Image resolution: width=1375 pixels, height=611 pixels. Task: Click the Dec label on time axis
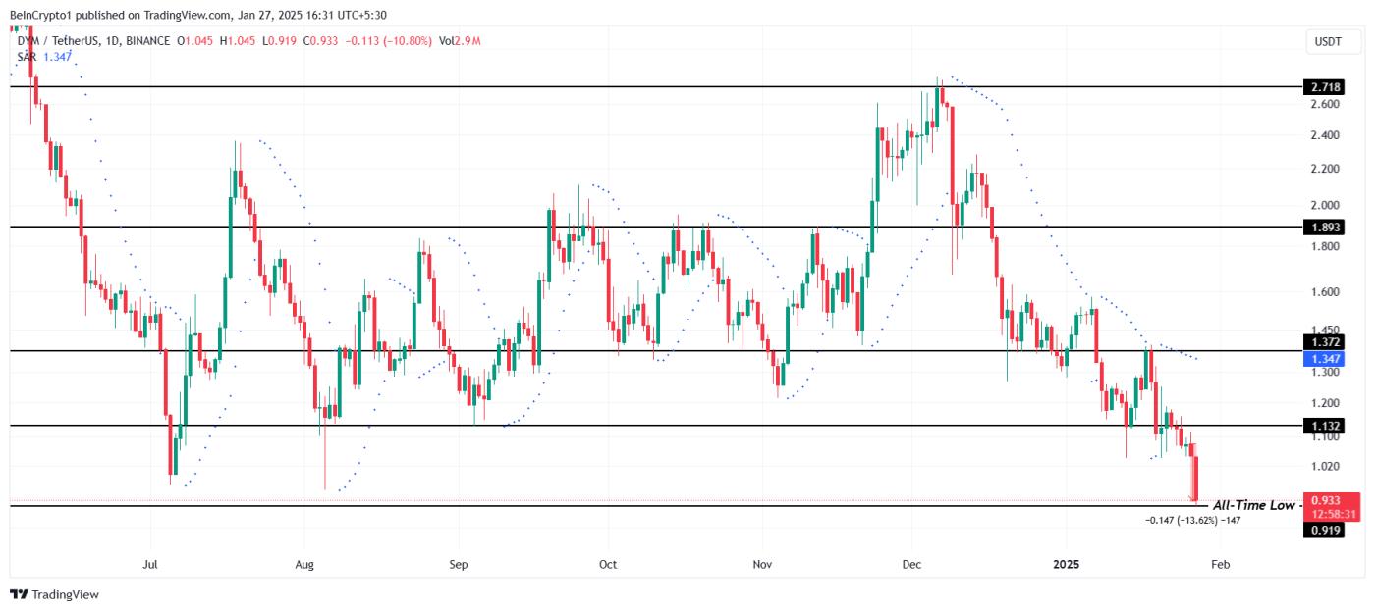[x=911, y=565]
